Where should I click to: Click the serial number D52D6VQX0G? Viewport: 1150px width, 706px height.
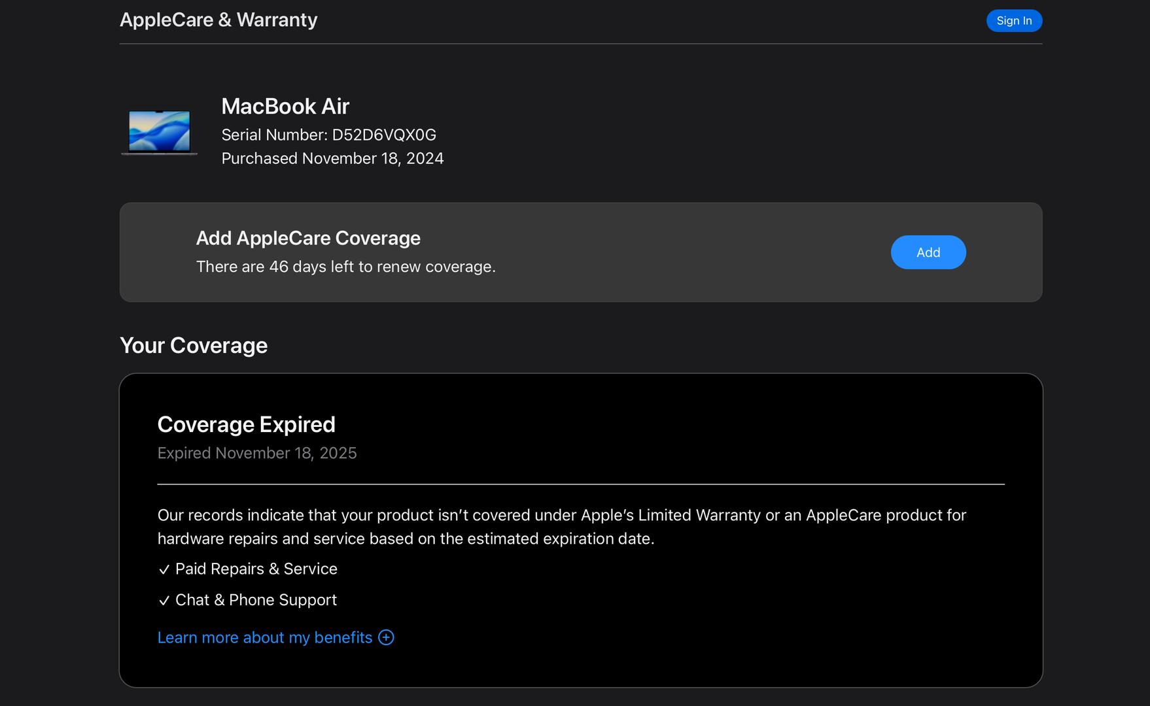[x=383, y=135]
